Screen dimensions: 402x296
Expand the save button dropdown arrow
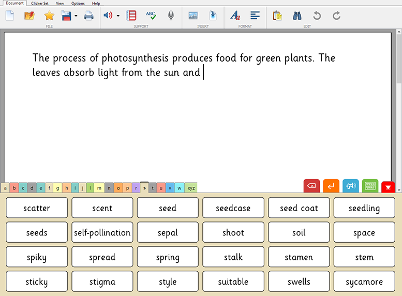coord(76,16)
